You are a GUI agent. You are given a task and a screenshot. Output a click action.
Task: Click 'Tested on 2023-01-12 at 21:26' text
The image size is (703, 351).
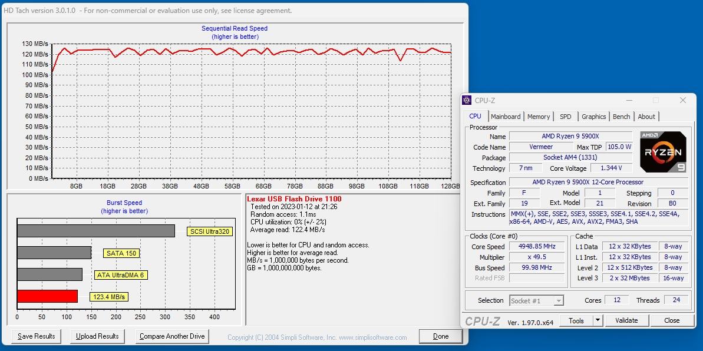[293, 207]
